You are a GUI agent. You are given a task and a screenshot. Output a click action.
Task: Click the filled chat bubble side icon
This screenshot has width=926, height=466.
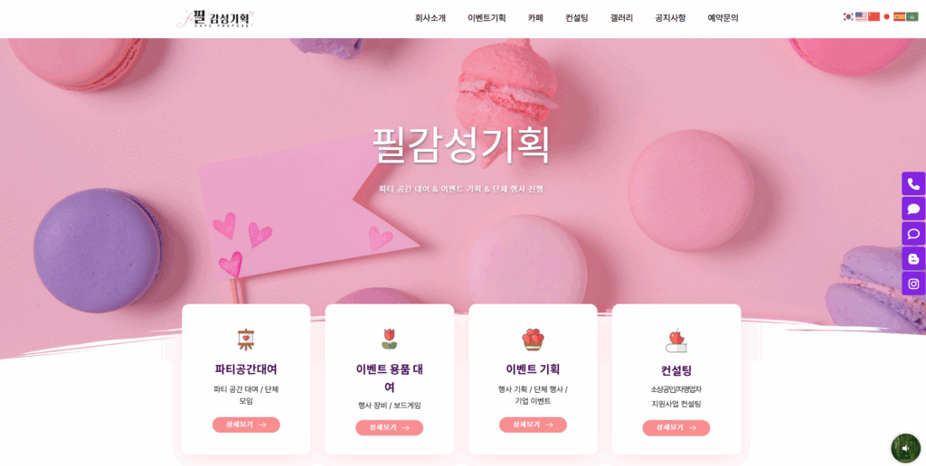[x=913, y=209]
